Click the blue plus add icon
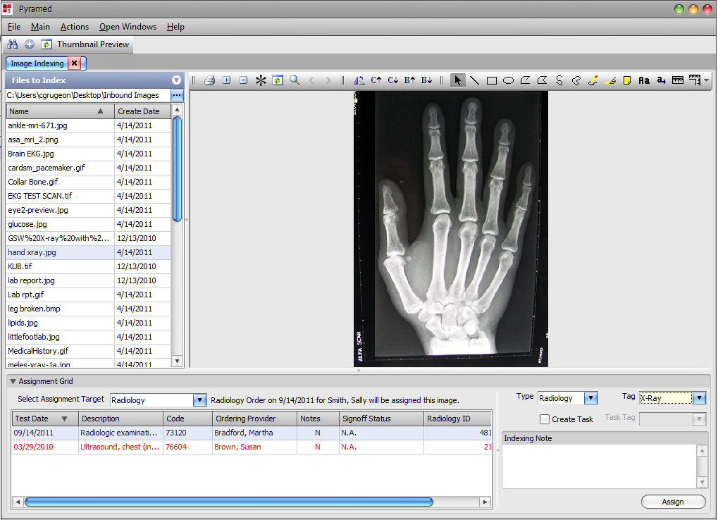 coord(30,44)
